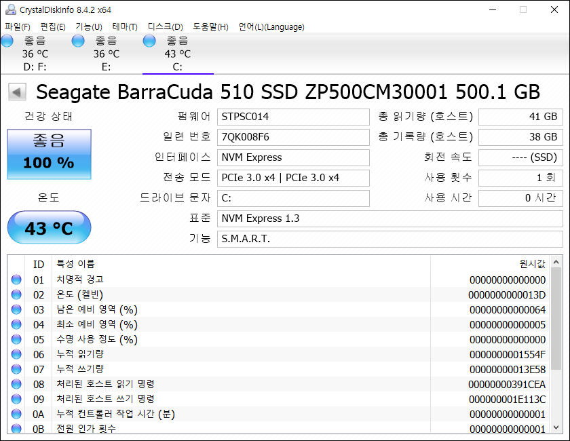Click status circle for E: disk
The width and height of the screenshot is (570, 441).
click(78, 41)
